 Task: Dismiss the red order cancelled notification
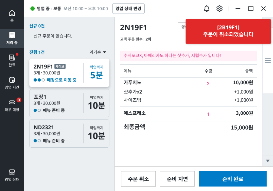pyautogui.click(x=228, y=31)
